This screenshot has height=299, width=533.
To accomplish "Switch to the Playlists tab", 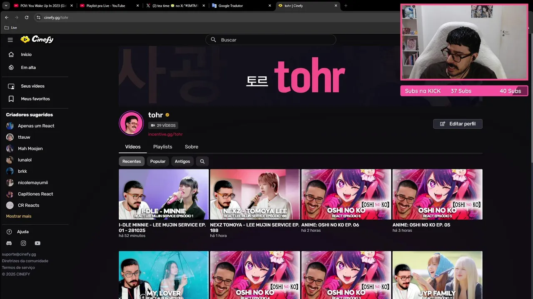I will coord(162,147).
